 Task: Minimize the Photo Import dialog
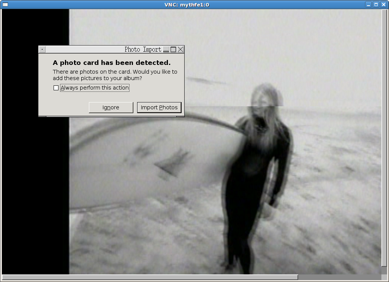coord(166,50)
